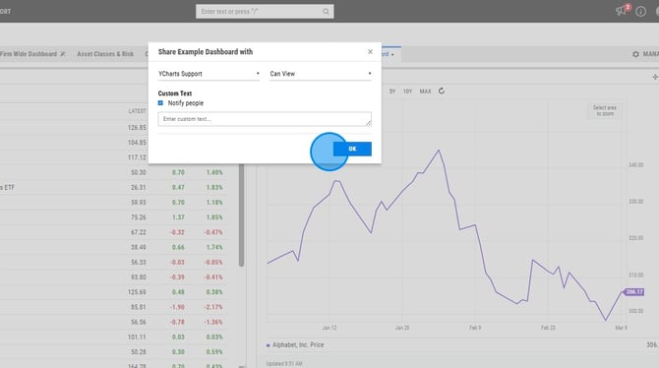Click the 126.85 latest value
The image size is (659, 368).
tap(137, 128)
